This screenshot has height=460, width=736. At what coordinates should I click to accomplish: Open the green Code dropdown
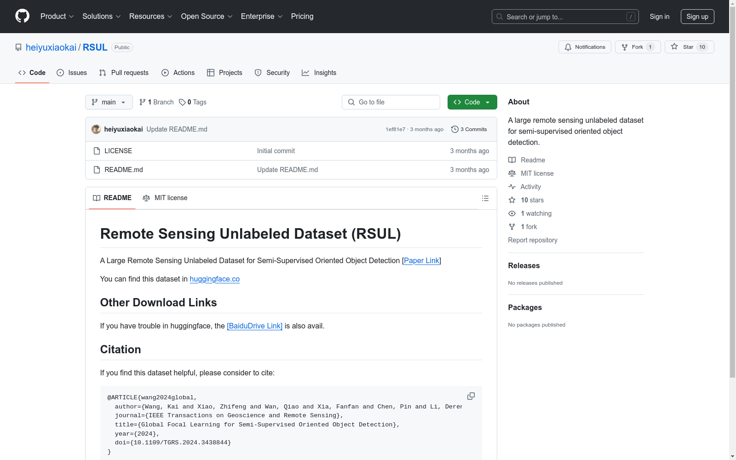pyautogui.click(x=472, y=102)
